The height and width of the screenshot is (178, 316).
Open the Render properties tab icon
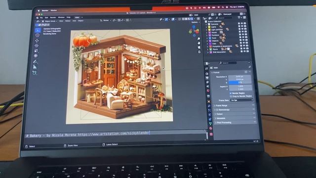click(207, 74)
